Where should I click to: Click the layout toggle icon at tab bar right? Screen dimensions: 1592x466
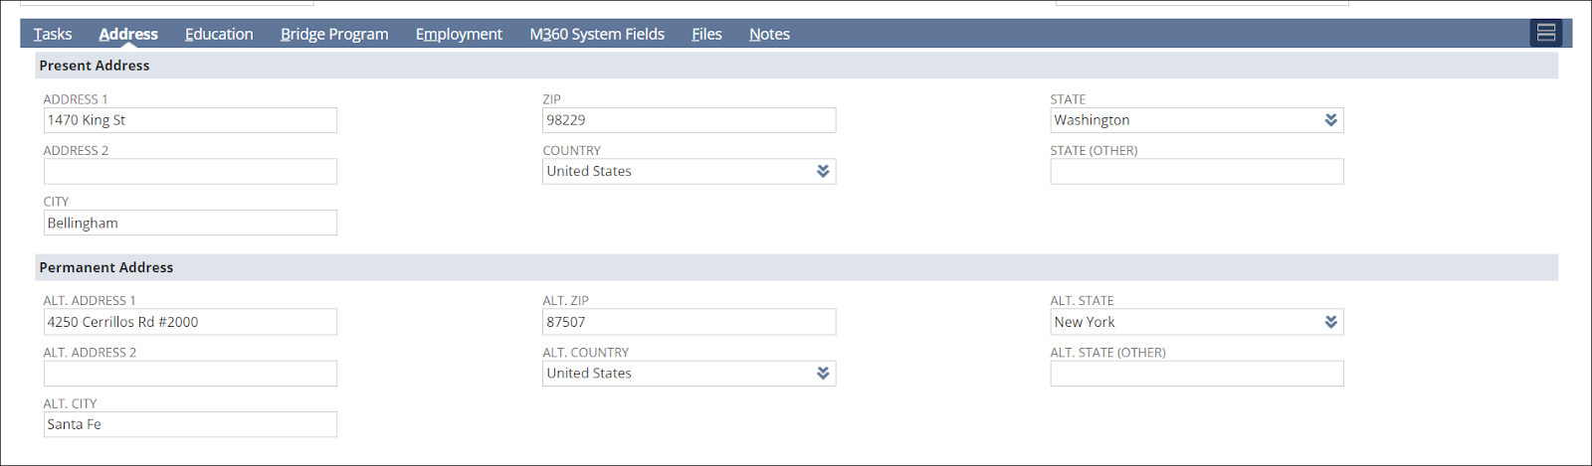coord(1545,33)
